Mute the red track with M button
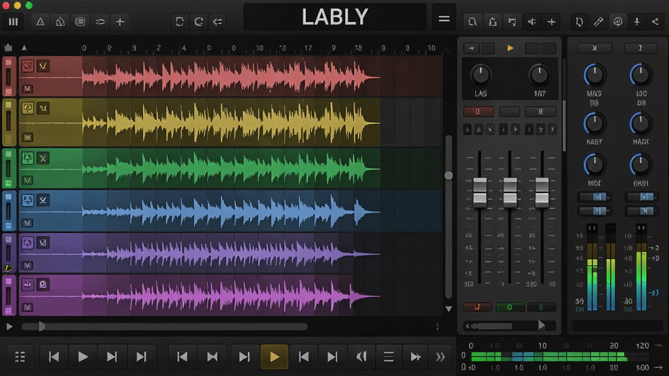 tap(27, 89)
